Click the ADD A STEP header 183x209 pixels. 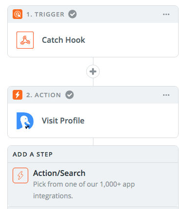click(33, 155)
